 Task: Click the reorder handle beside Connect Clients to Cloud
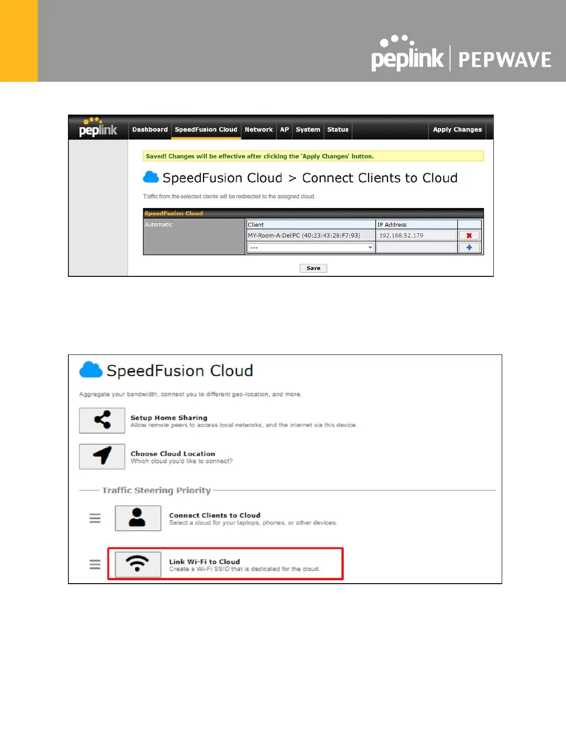click(95, 518)
